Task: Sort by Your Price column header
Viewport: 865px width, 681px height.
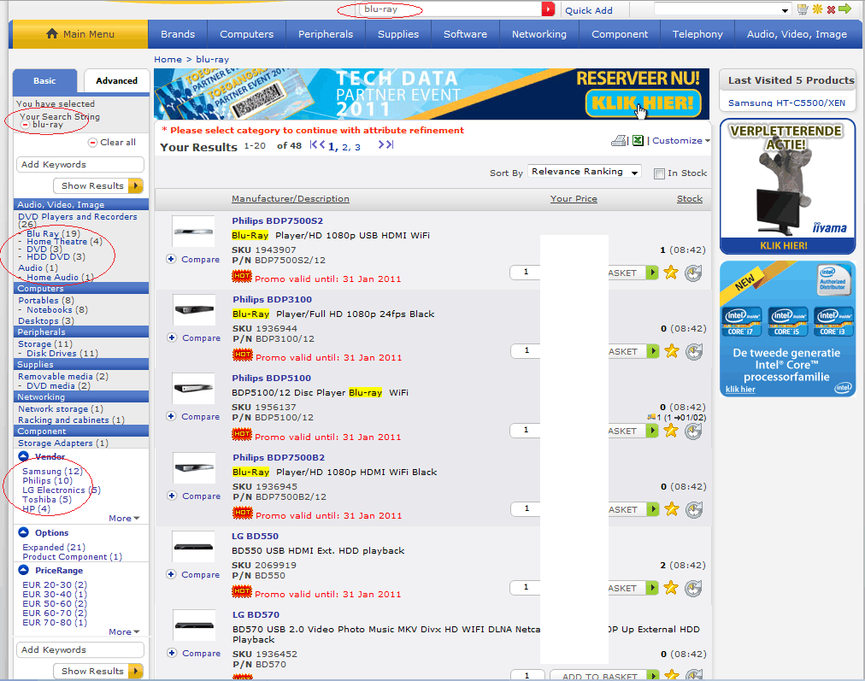Action: pos(574,198)
